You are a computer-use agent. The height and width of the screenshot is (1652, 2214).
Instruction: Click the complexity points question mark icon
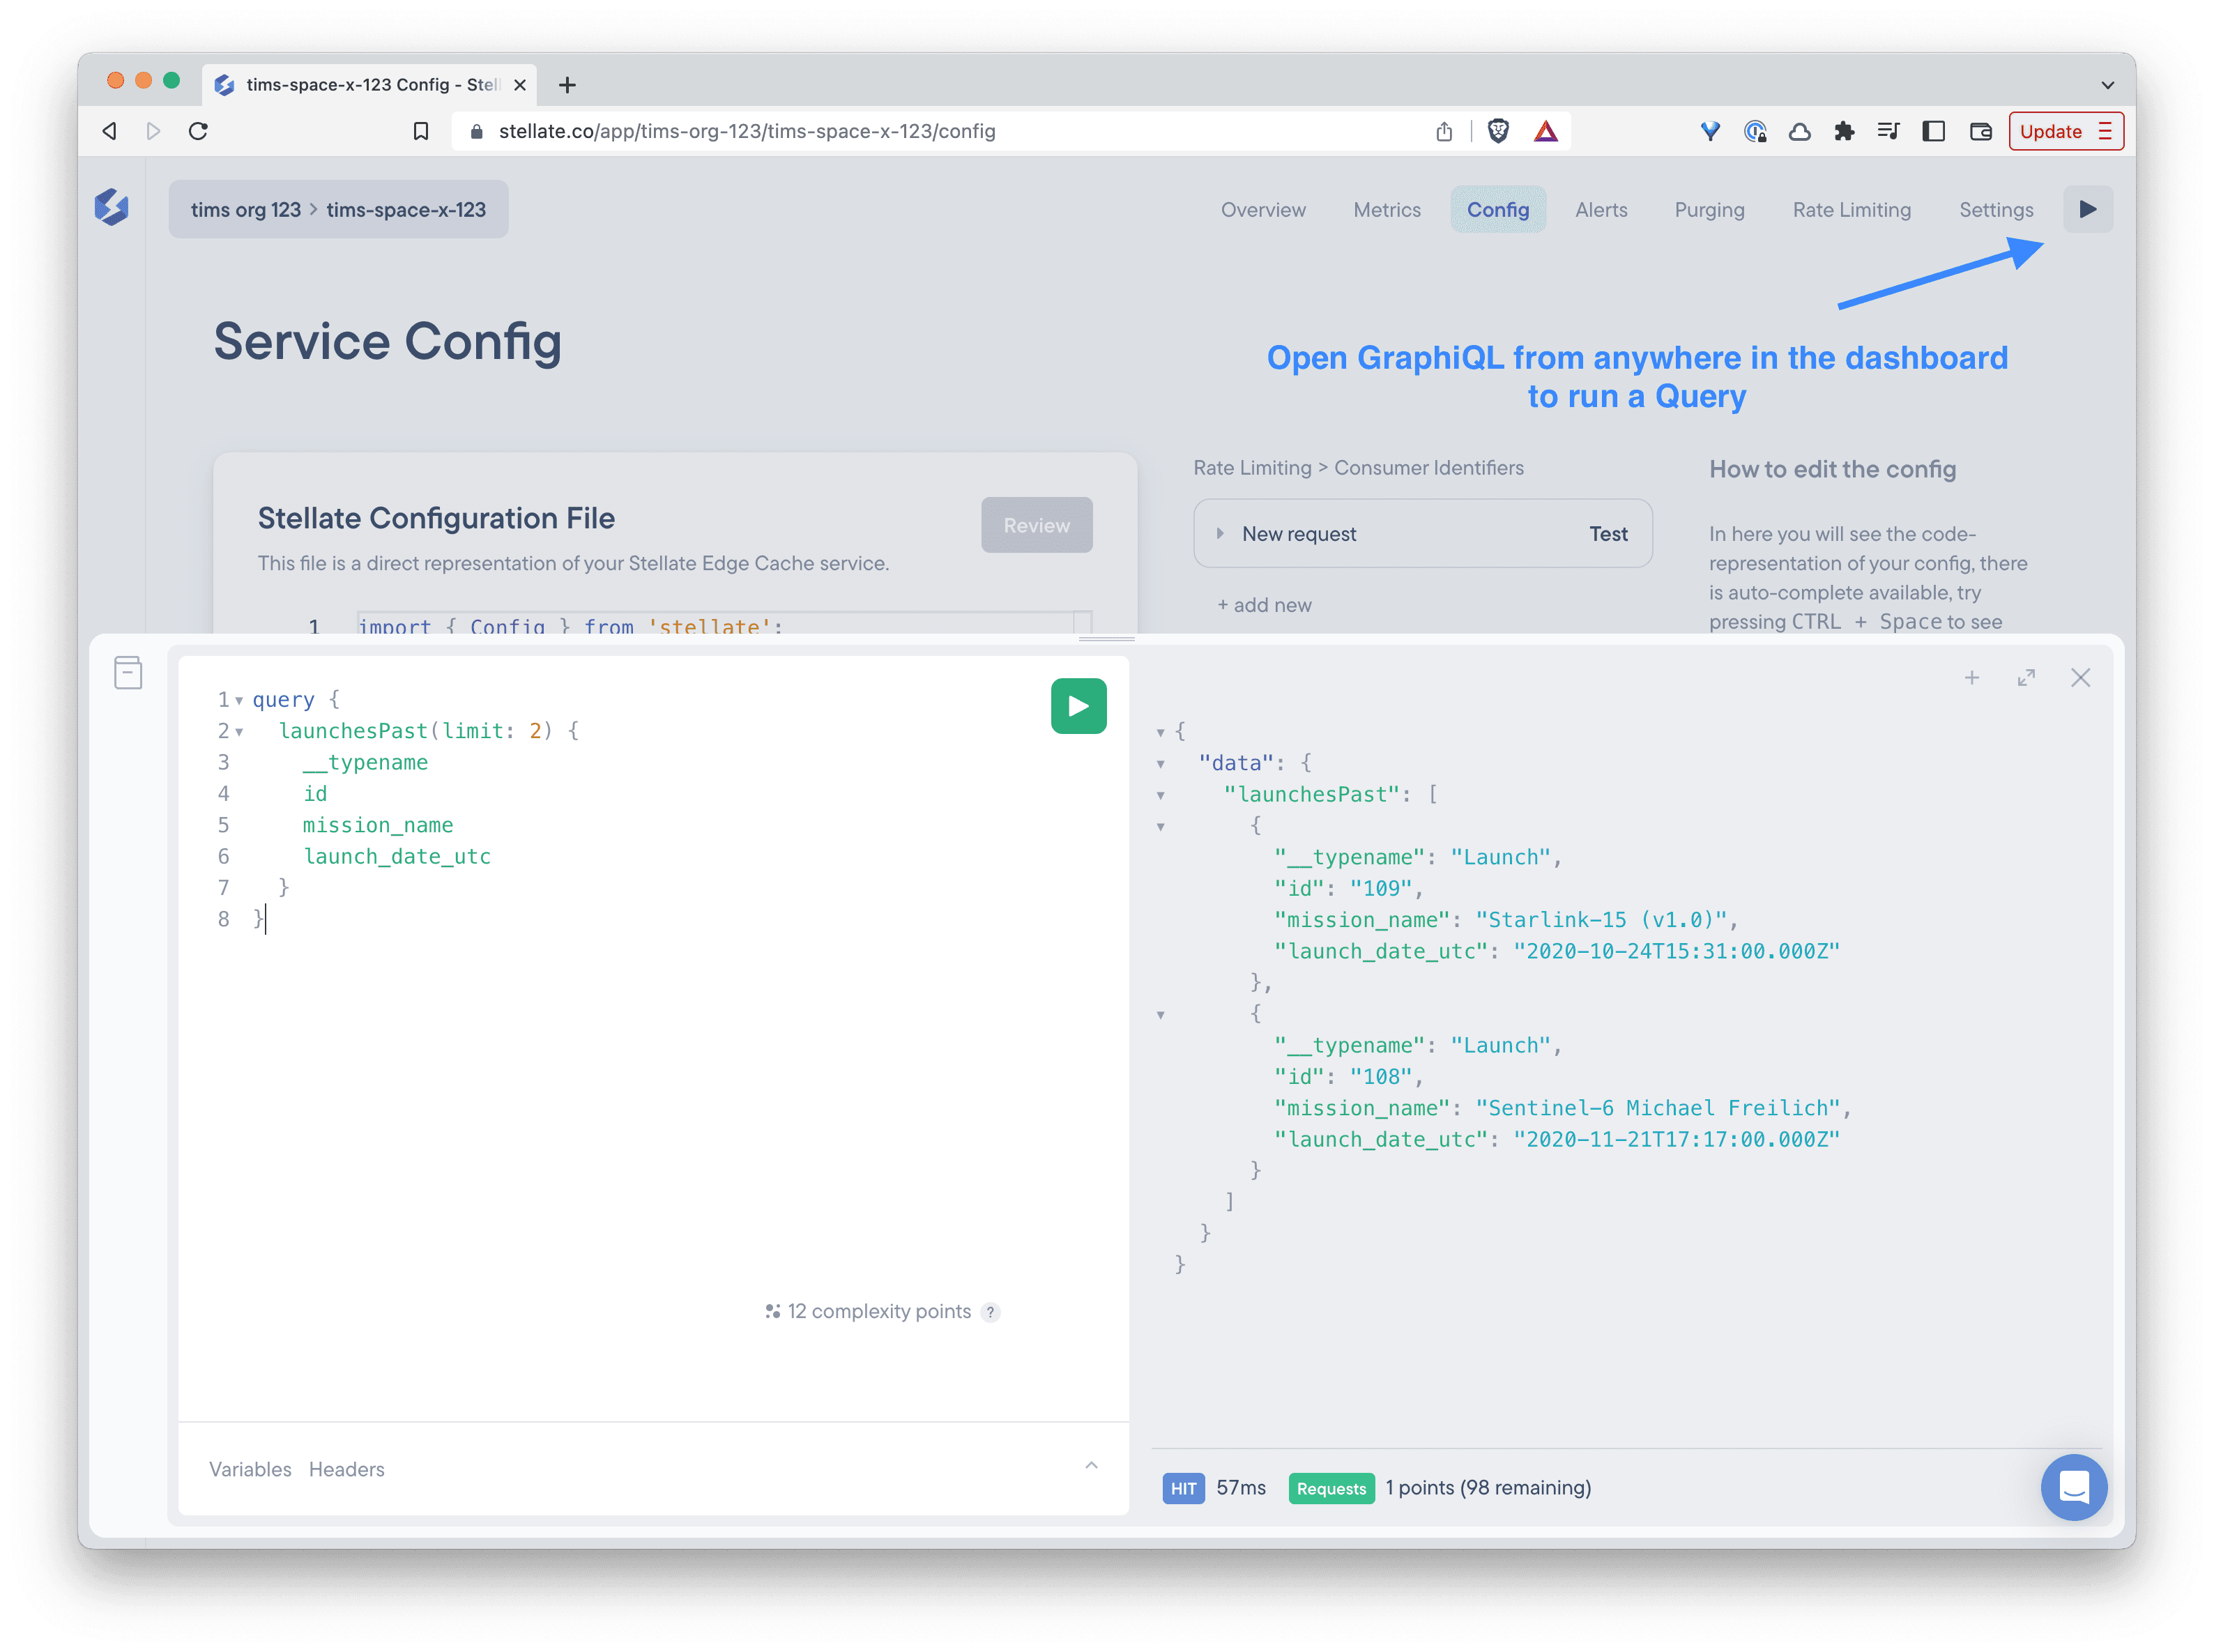point(991,1312)
